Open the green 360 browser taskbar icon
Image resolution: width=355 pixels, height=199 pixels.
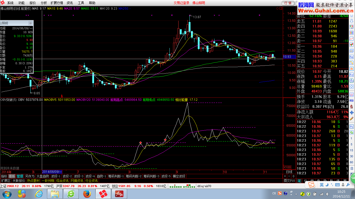[71, 194]
